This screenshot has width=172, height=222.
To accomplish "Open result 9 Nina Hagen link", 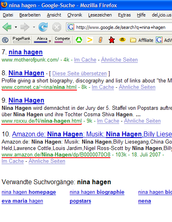I will point(26,101).
